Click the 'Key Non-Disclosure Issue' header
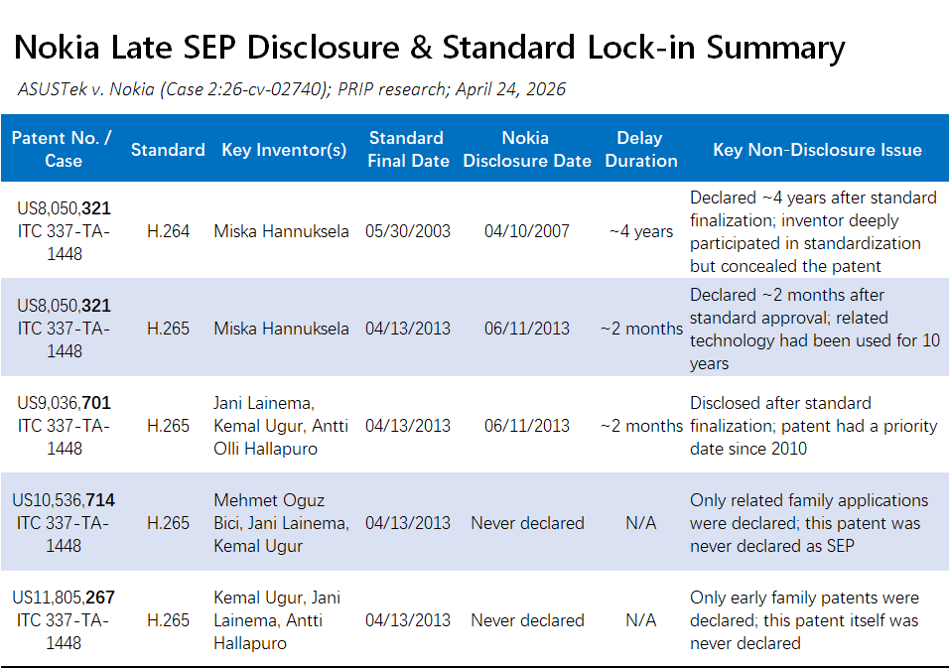 tap(817, 150)
